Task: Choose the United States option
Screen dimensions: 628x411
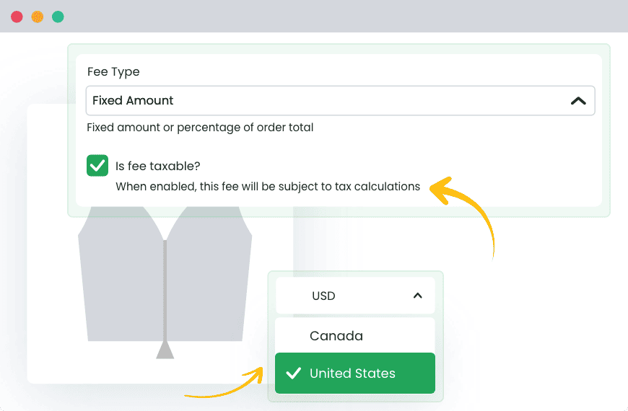Action: point(352,374)
